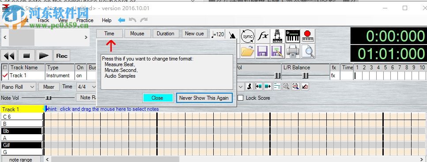427x162 pixels.
Task: Open a song with folder icon
Action: 247,51
